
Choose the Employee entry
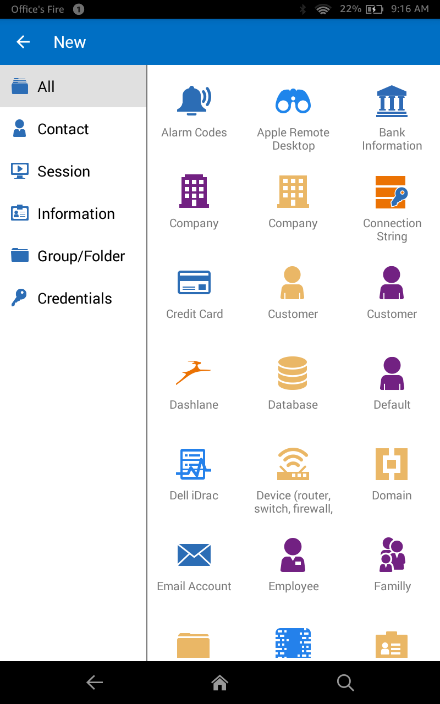[293, 564]
